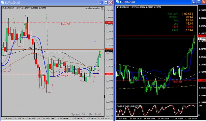
Task: Click 1.23482 on M1 price axis
Action: click(202, 96)
